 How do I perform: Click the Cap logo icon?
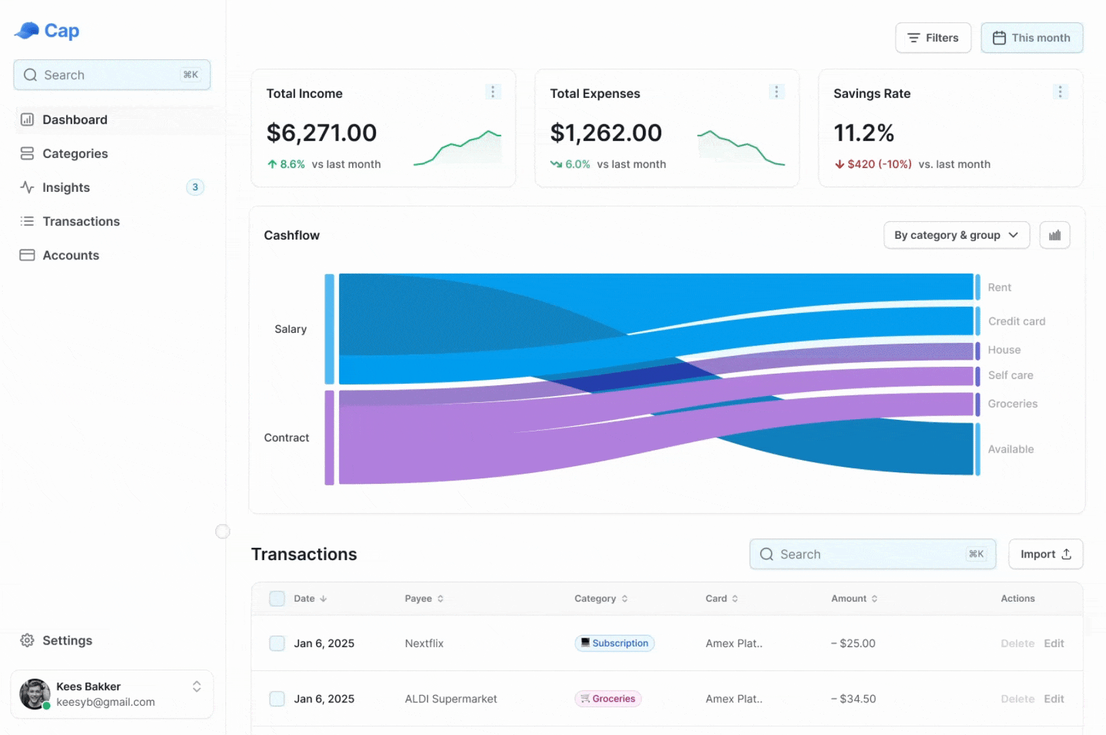pos(27,31)
